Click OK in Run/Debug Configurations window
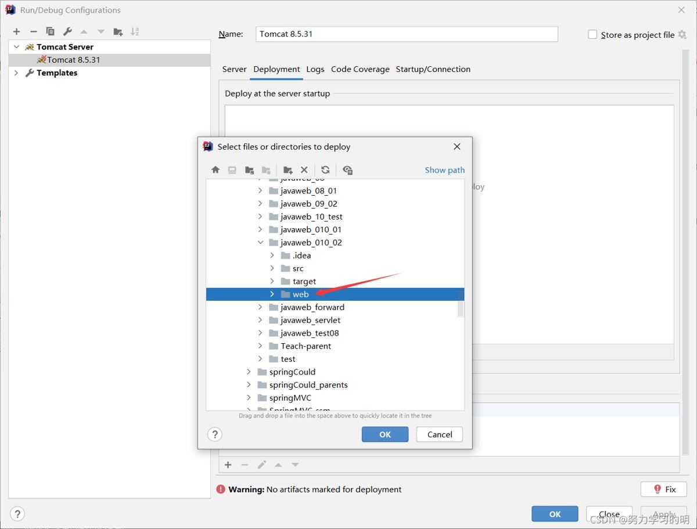 click(555, 514)
